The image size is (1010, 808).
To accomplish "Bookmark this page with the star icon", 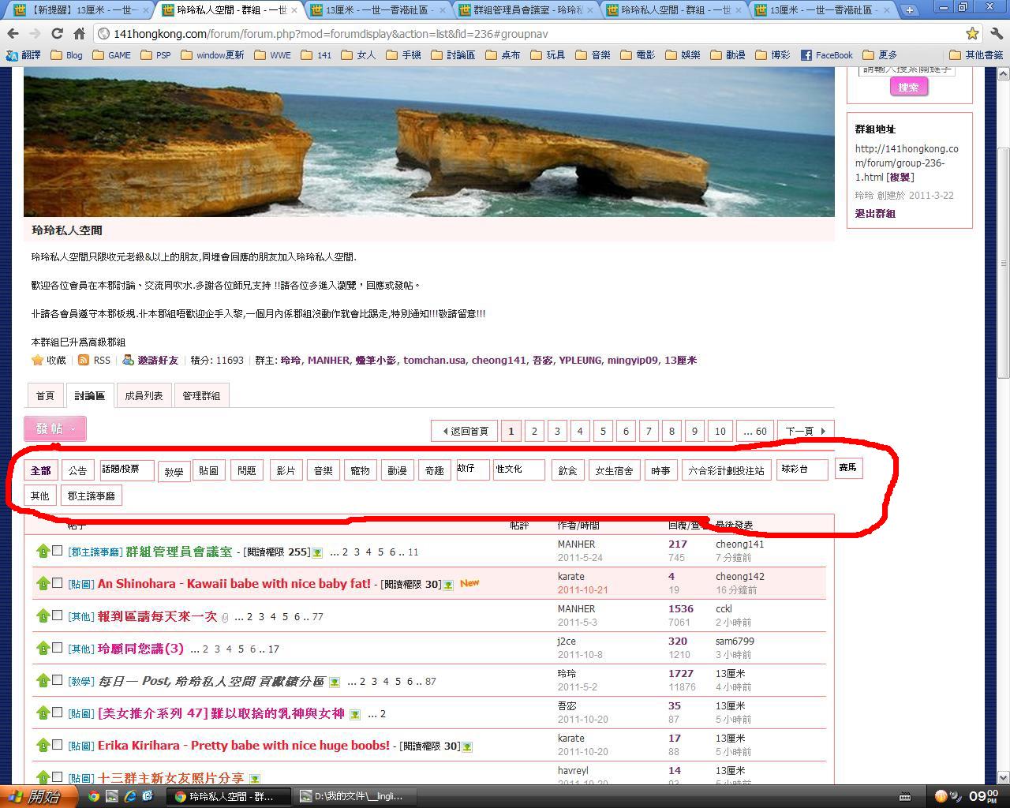I will pos(972,34).
